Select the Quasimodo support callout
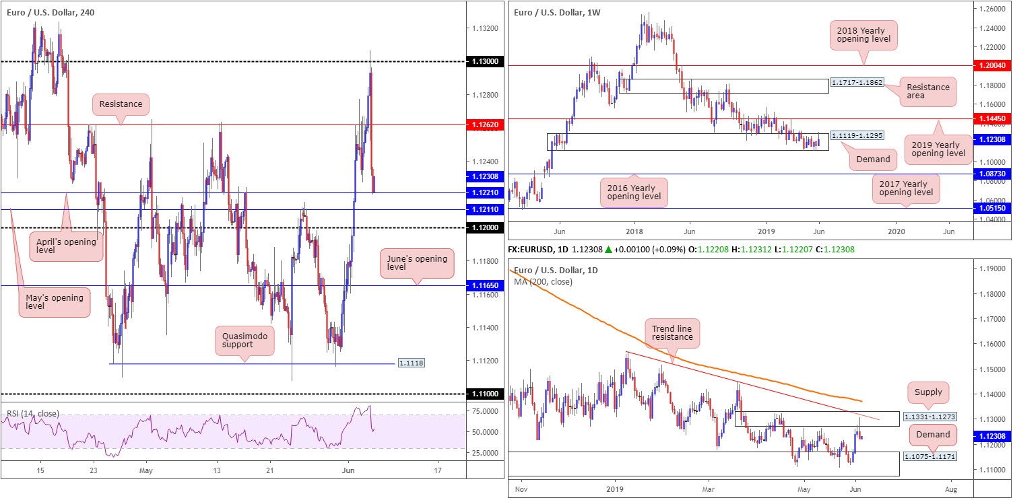This screenshot has height=500, width=1013. (245, 341)
